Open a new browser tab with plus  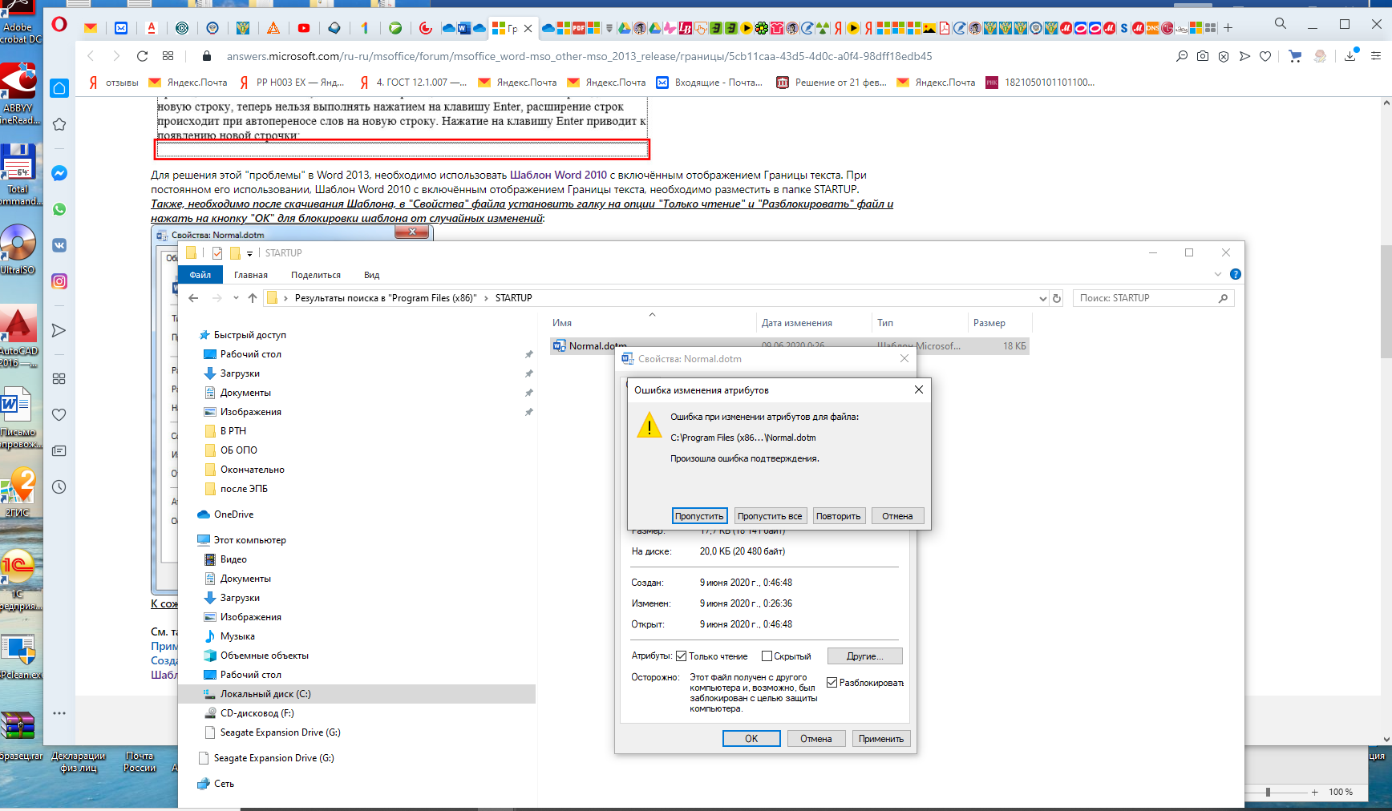(1228, 28)
